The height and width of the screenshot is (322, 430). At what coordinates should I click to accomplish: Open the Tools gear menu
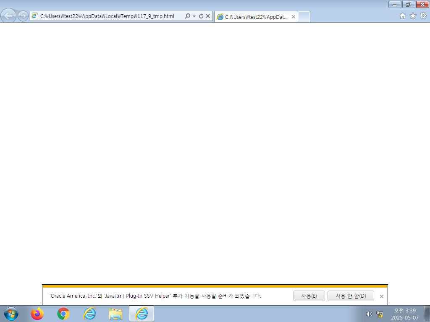(x=423, y=16)
